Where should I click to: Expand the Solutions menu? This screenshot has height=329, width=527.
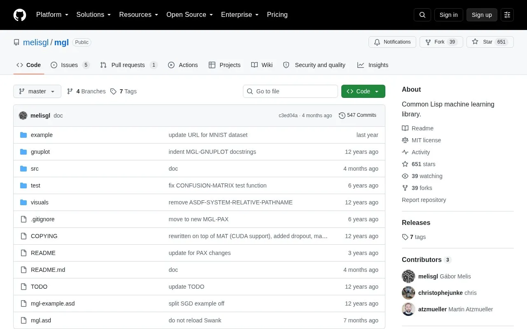point(94,15)
